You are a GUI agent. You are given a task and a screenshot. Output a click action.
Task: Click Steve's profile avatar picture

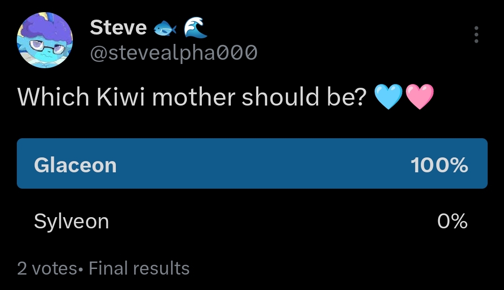pos(45,40)
